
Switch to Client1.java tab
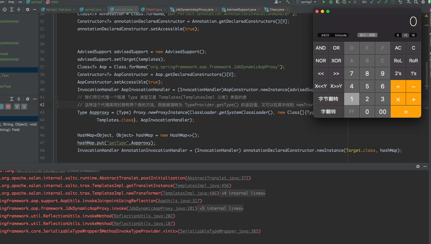[x=154, y=9]
